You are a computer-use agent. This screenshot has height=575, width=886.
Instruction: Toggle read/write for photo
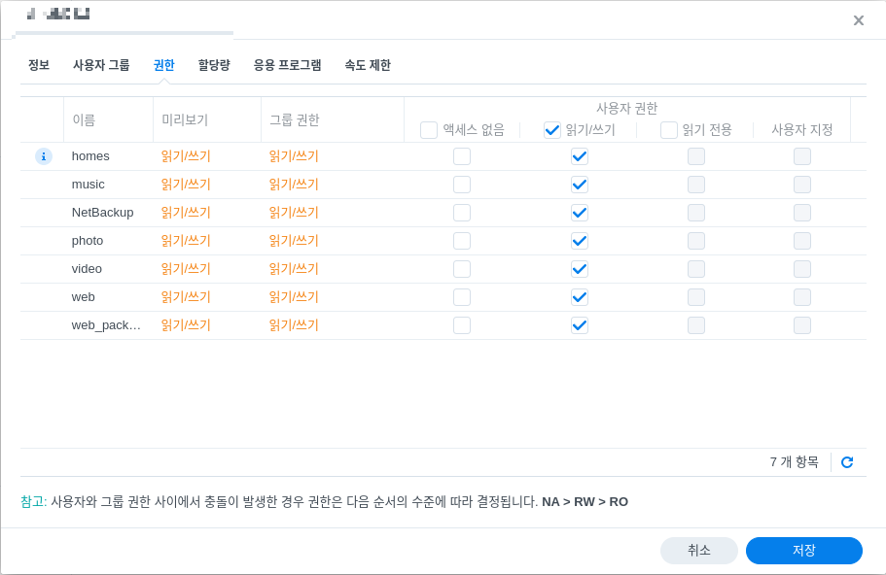pyautogui.click(x=580, y=241)
